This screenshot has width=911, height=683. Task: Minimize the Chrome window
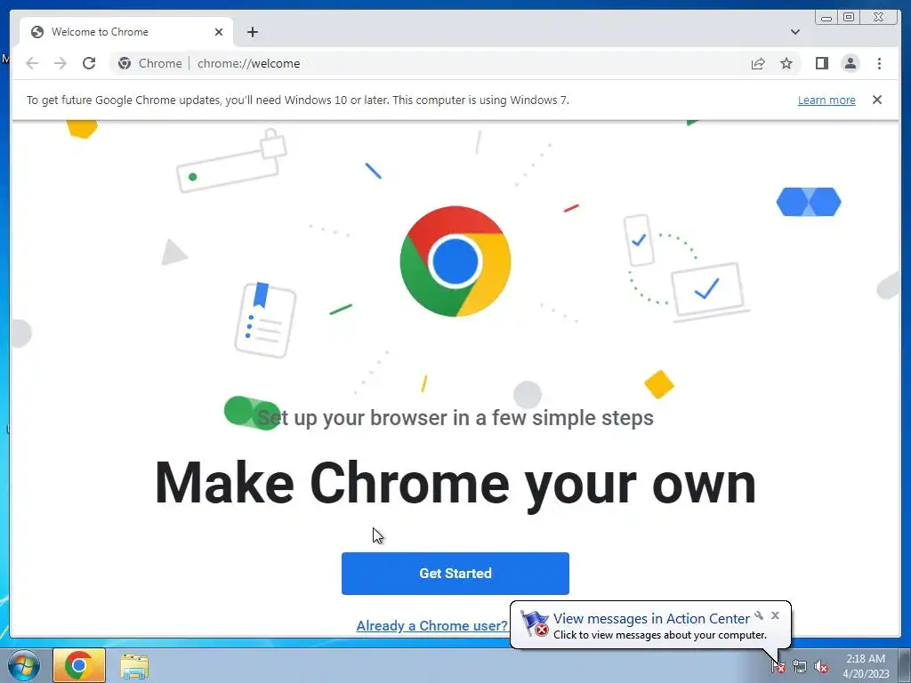click(x=826, y=18)
